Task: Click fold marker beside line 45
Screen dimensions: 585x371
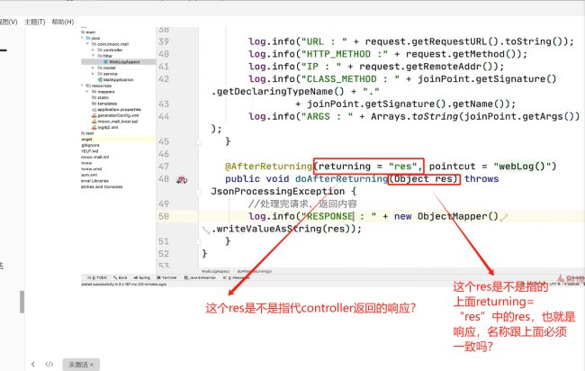Action: tap(199, 141)
